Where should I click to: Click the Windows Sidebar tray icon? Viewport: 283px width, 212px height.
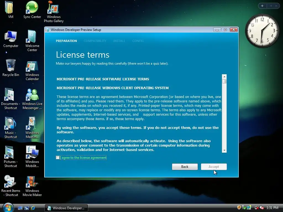coord(249,208)
